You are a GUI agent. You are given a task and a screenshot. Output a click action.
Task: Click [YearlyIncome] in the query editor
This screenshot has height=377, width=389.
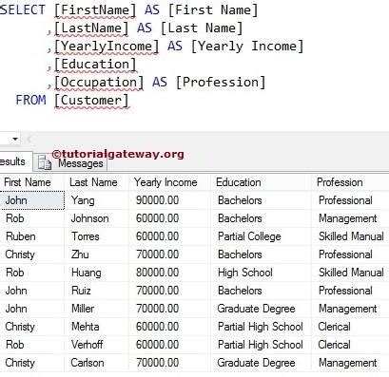107,47
